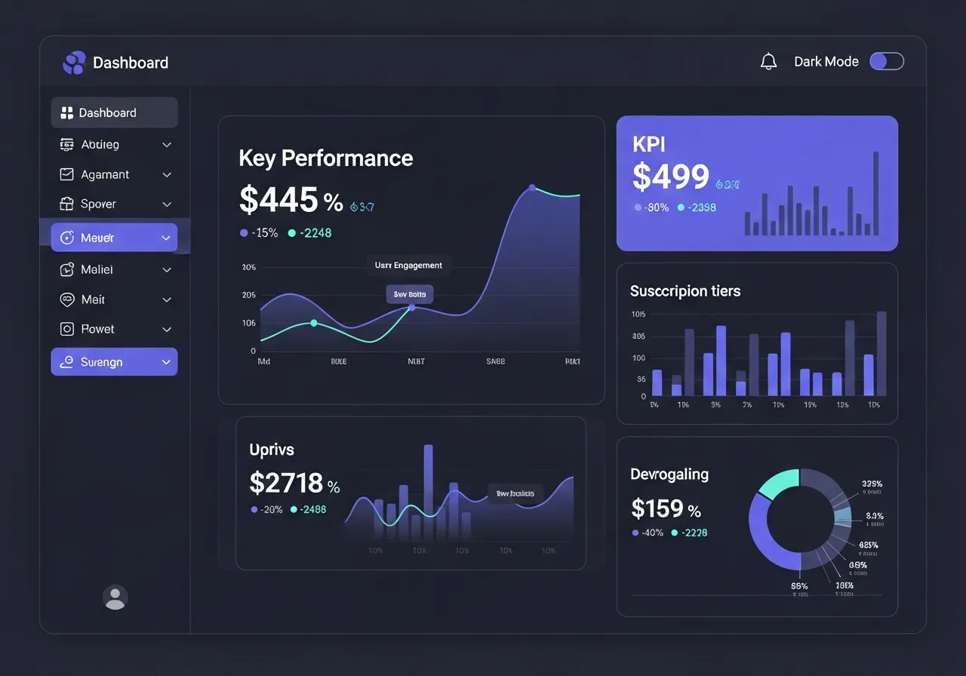The height and width of the screenshot is (676, 966).
Task: Open the Spover menu item
Action: [115, 204]
